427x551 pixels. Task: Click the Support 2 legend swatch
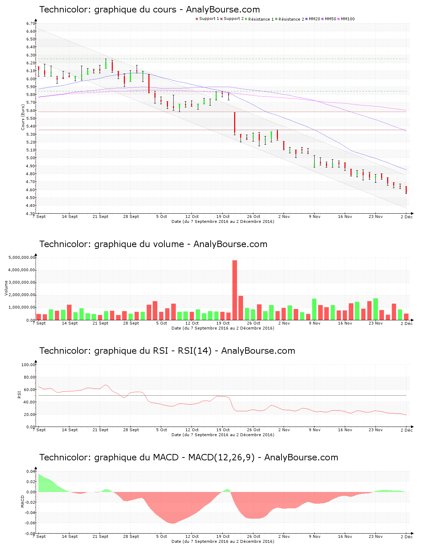coord(221,18)
